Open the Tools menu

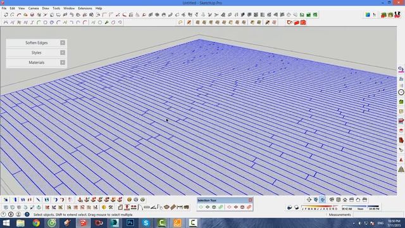point(56,8)
